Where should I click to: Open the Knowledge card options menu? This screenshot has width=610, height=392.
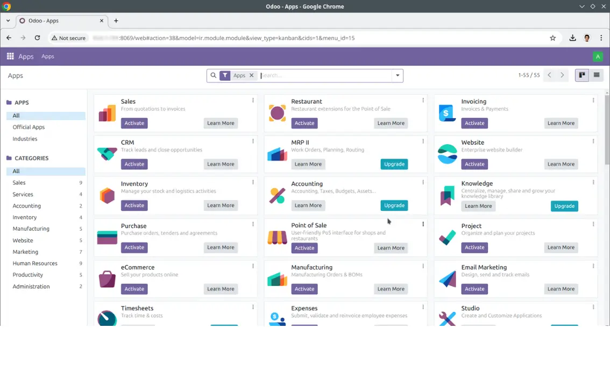593,183
